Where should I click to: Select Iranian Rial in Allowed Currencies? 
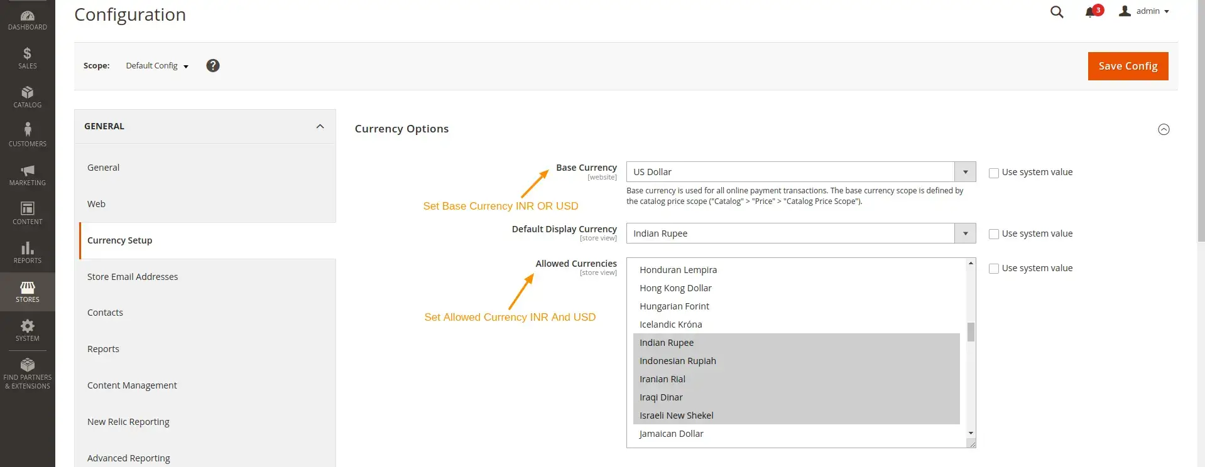(796, 379)
